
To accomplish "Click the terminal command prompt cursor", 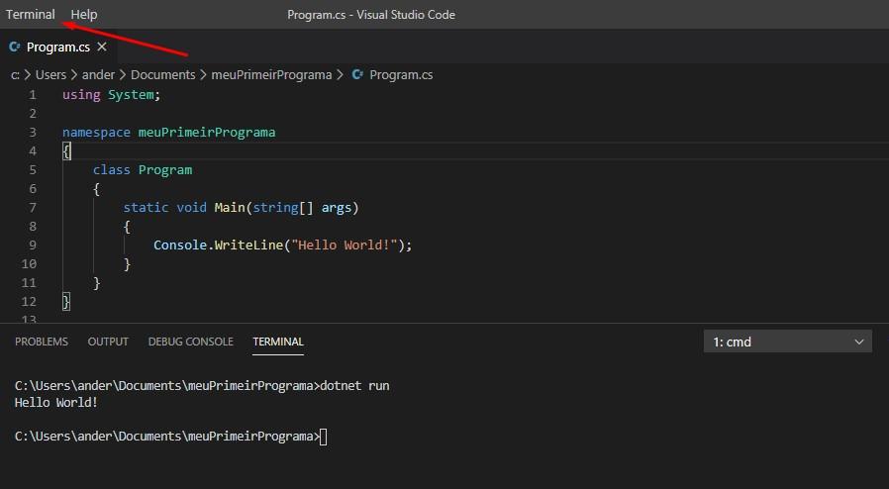I will tap(323, 437).
